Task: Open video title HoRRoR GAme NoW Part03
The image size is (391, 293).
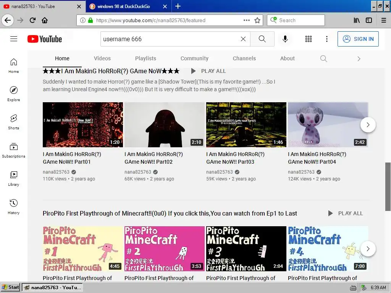Action: (236, 158)
